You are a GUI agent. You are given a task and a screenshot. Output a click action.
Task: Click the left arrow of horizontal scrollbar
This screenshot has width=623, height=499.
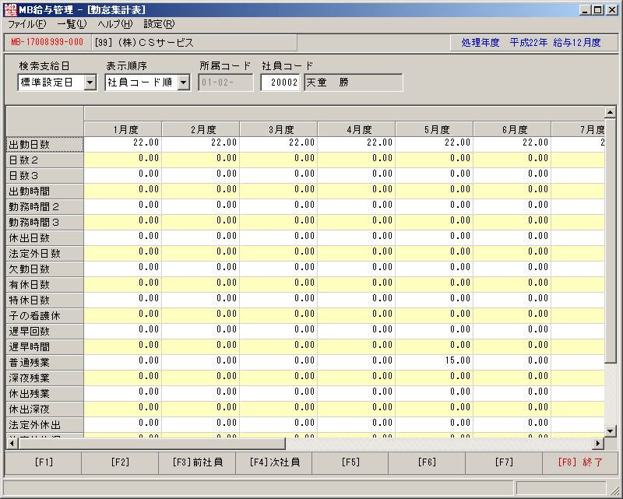[12, 443]
